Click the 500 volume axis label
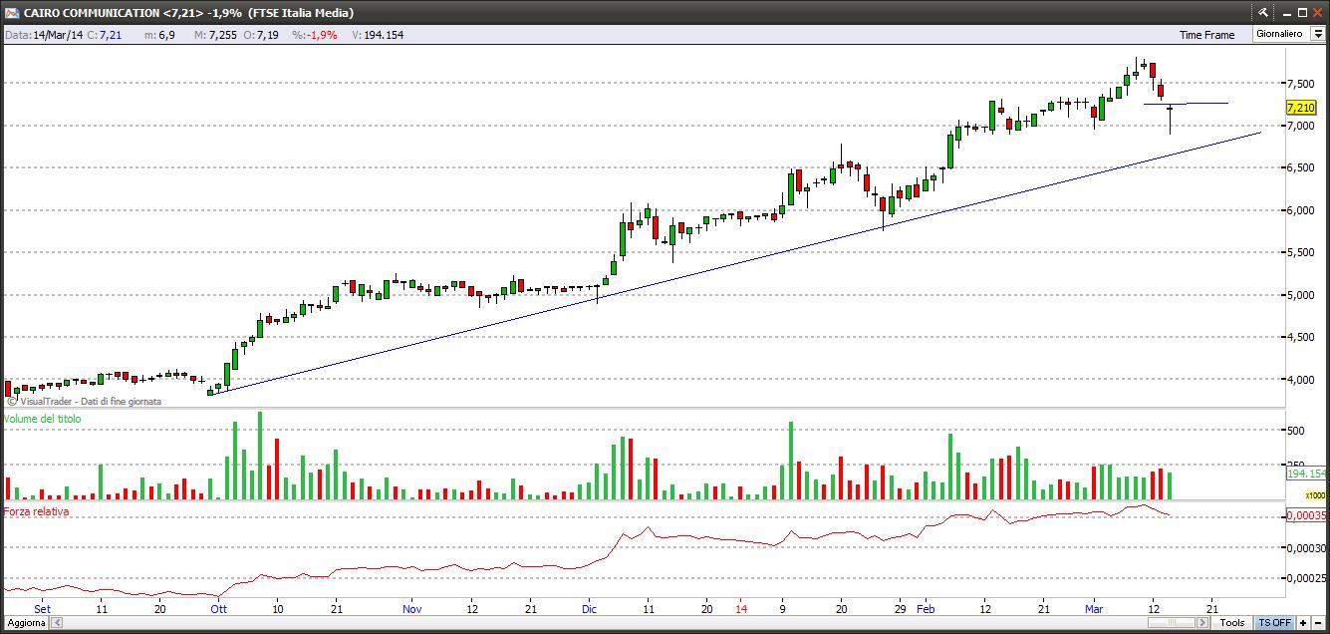This screenshot has height=634, width=1330. tap(1295, 431)
